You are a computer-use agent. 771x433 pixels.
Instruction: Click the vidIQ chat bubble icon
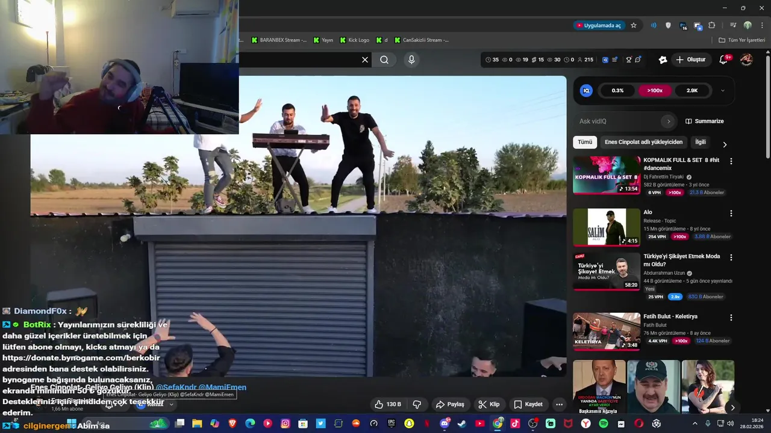[x=638, y=60]
